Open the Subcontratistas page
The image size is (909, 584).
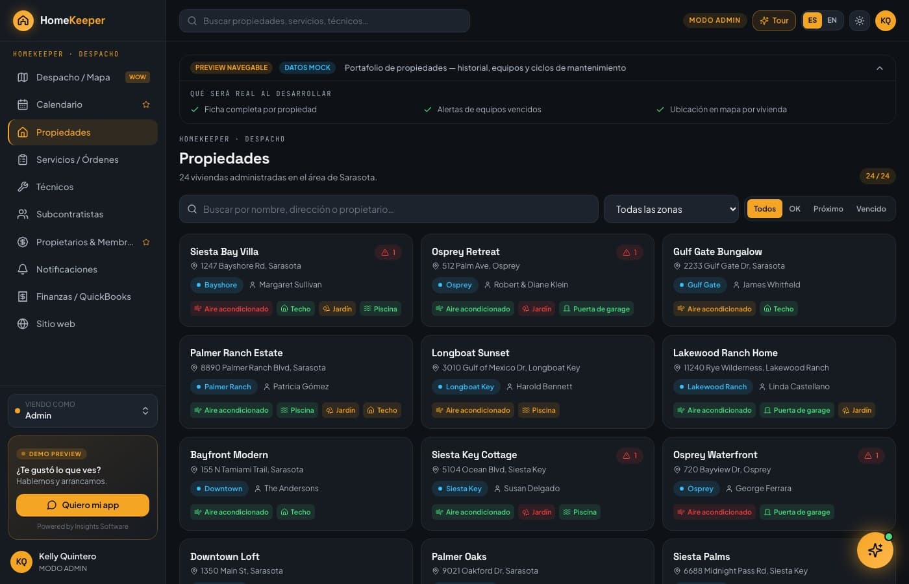[82, 214]
